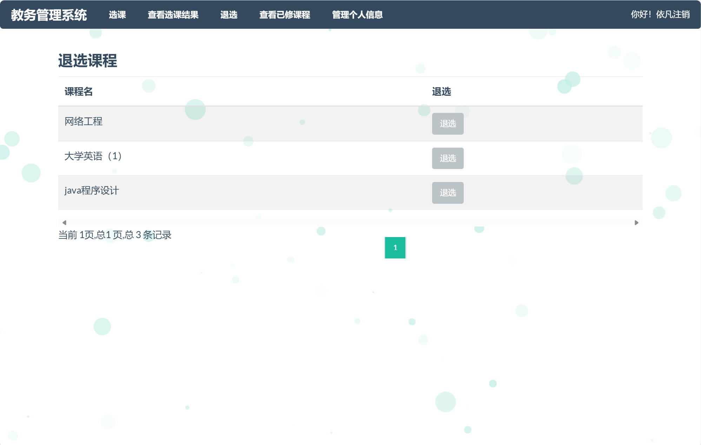Withdraw from 大学英语（1）course

click(448, 158)
